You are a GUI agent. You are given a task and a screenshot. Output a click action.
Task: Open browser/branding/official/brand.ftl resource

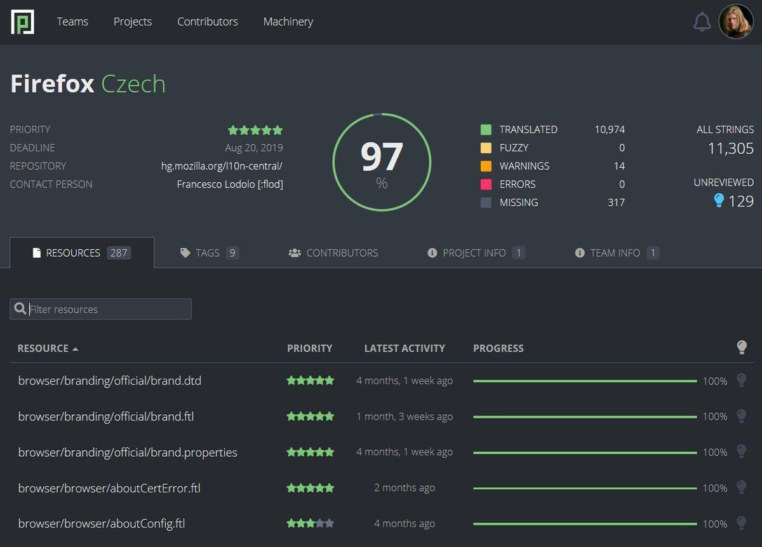(x=106, y=416)
